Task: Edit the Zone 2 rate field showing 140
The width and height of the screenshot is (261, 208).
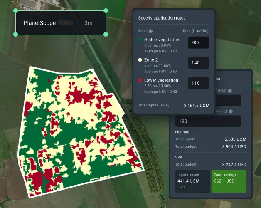Action: tap(198, 63)
